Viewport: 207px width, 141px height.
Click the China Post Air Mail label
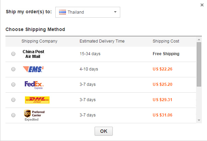click(33, 54)
